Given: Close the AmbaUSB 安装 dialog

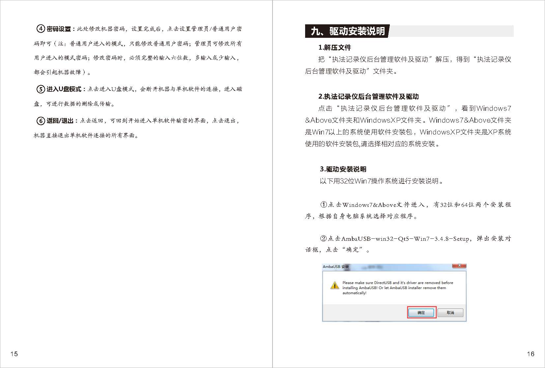Looking at the screenshot, I should pos(459,266).
